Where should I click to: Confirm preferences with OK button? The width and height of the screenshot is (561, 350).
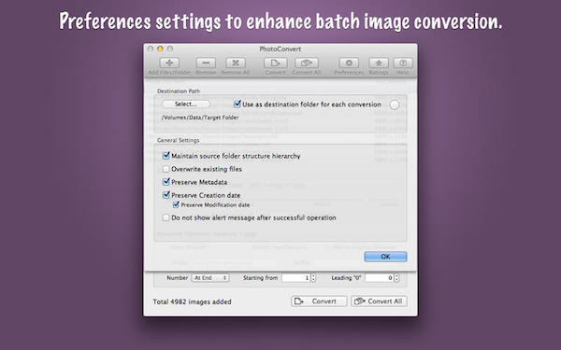pos(385,257)
